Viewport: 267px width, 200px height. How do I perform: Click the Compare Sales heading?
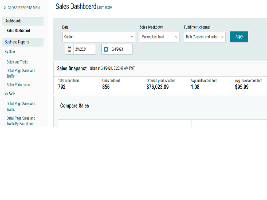[x=74, y=106]
